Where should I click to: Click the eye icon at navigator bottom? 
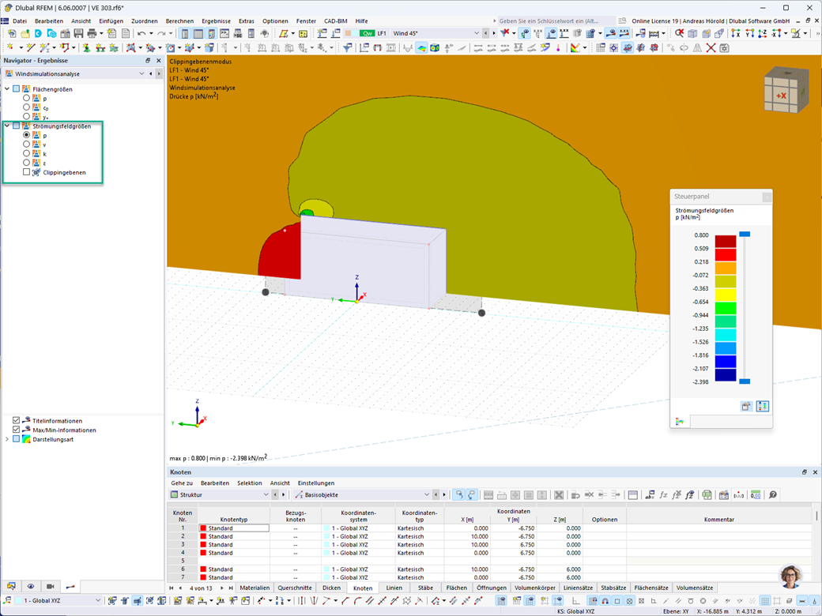[x=31, y=586]
